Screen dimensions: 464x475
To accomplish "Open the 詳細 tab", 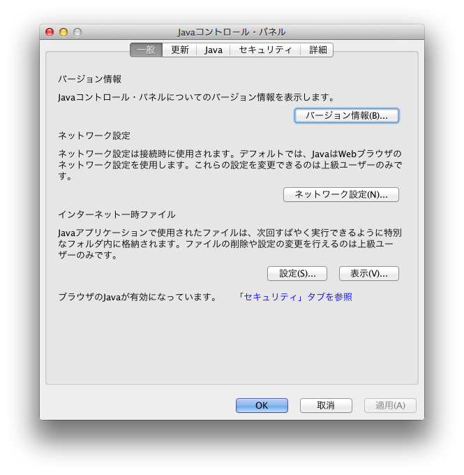I will 317,50.
